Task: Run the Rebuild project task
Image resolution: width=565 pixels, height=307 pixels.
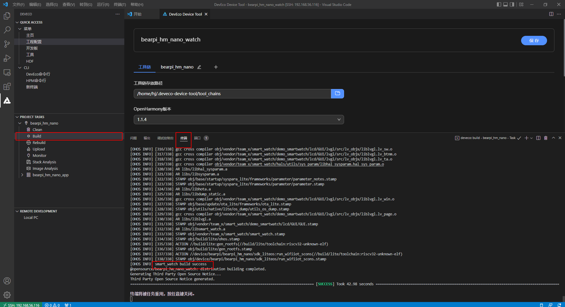Action: [x=69, y=142]
